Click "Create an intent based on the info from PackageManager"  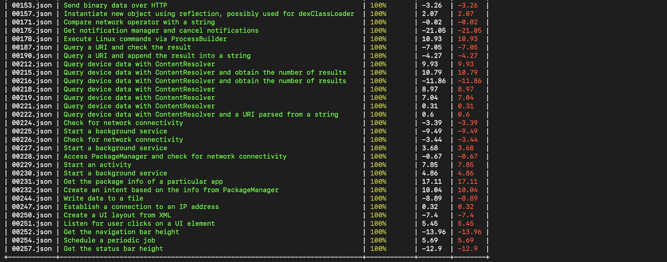tap(171, 190)
